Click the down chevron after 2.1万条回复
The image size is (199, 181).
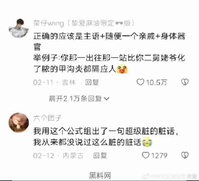[x=106, y=99]
